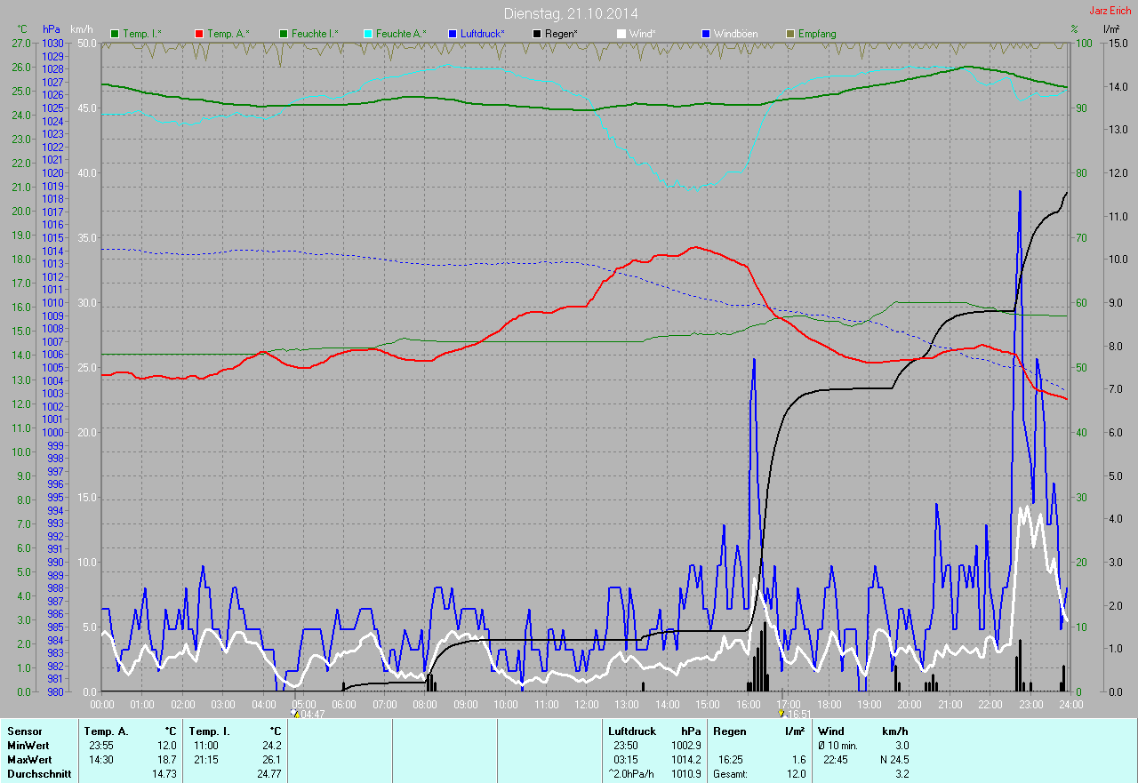Select the "Temp. I.*" legend label

click(x=142, y=34)
